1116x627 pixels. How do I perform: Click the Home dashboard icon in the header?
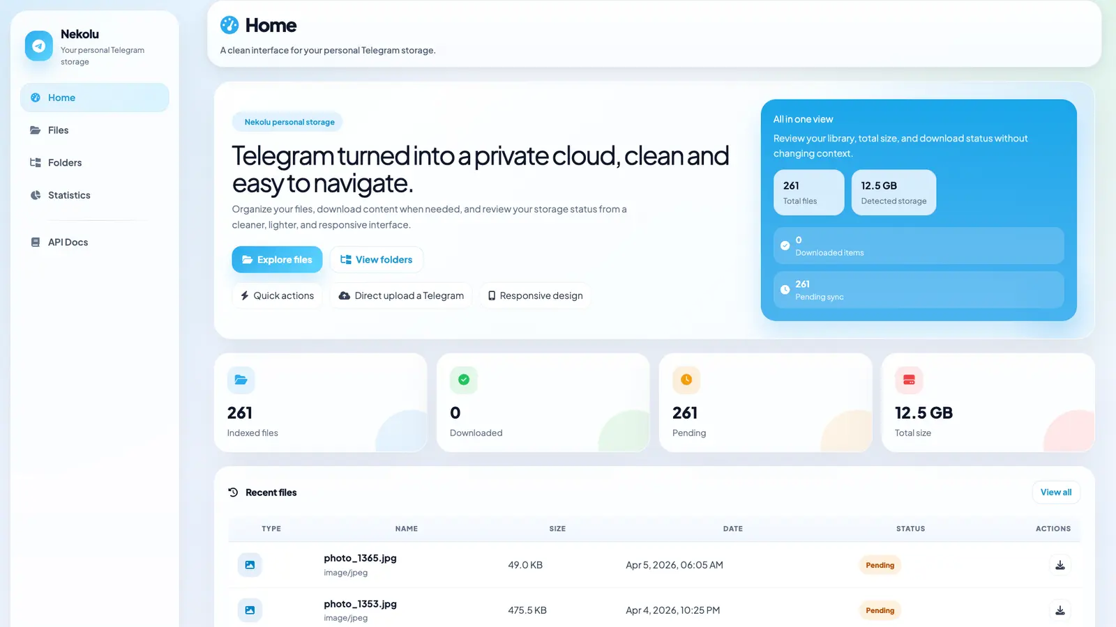[x=229, y=25]
